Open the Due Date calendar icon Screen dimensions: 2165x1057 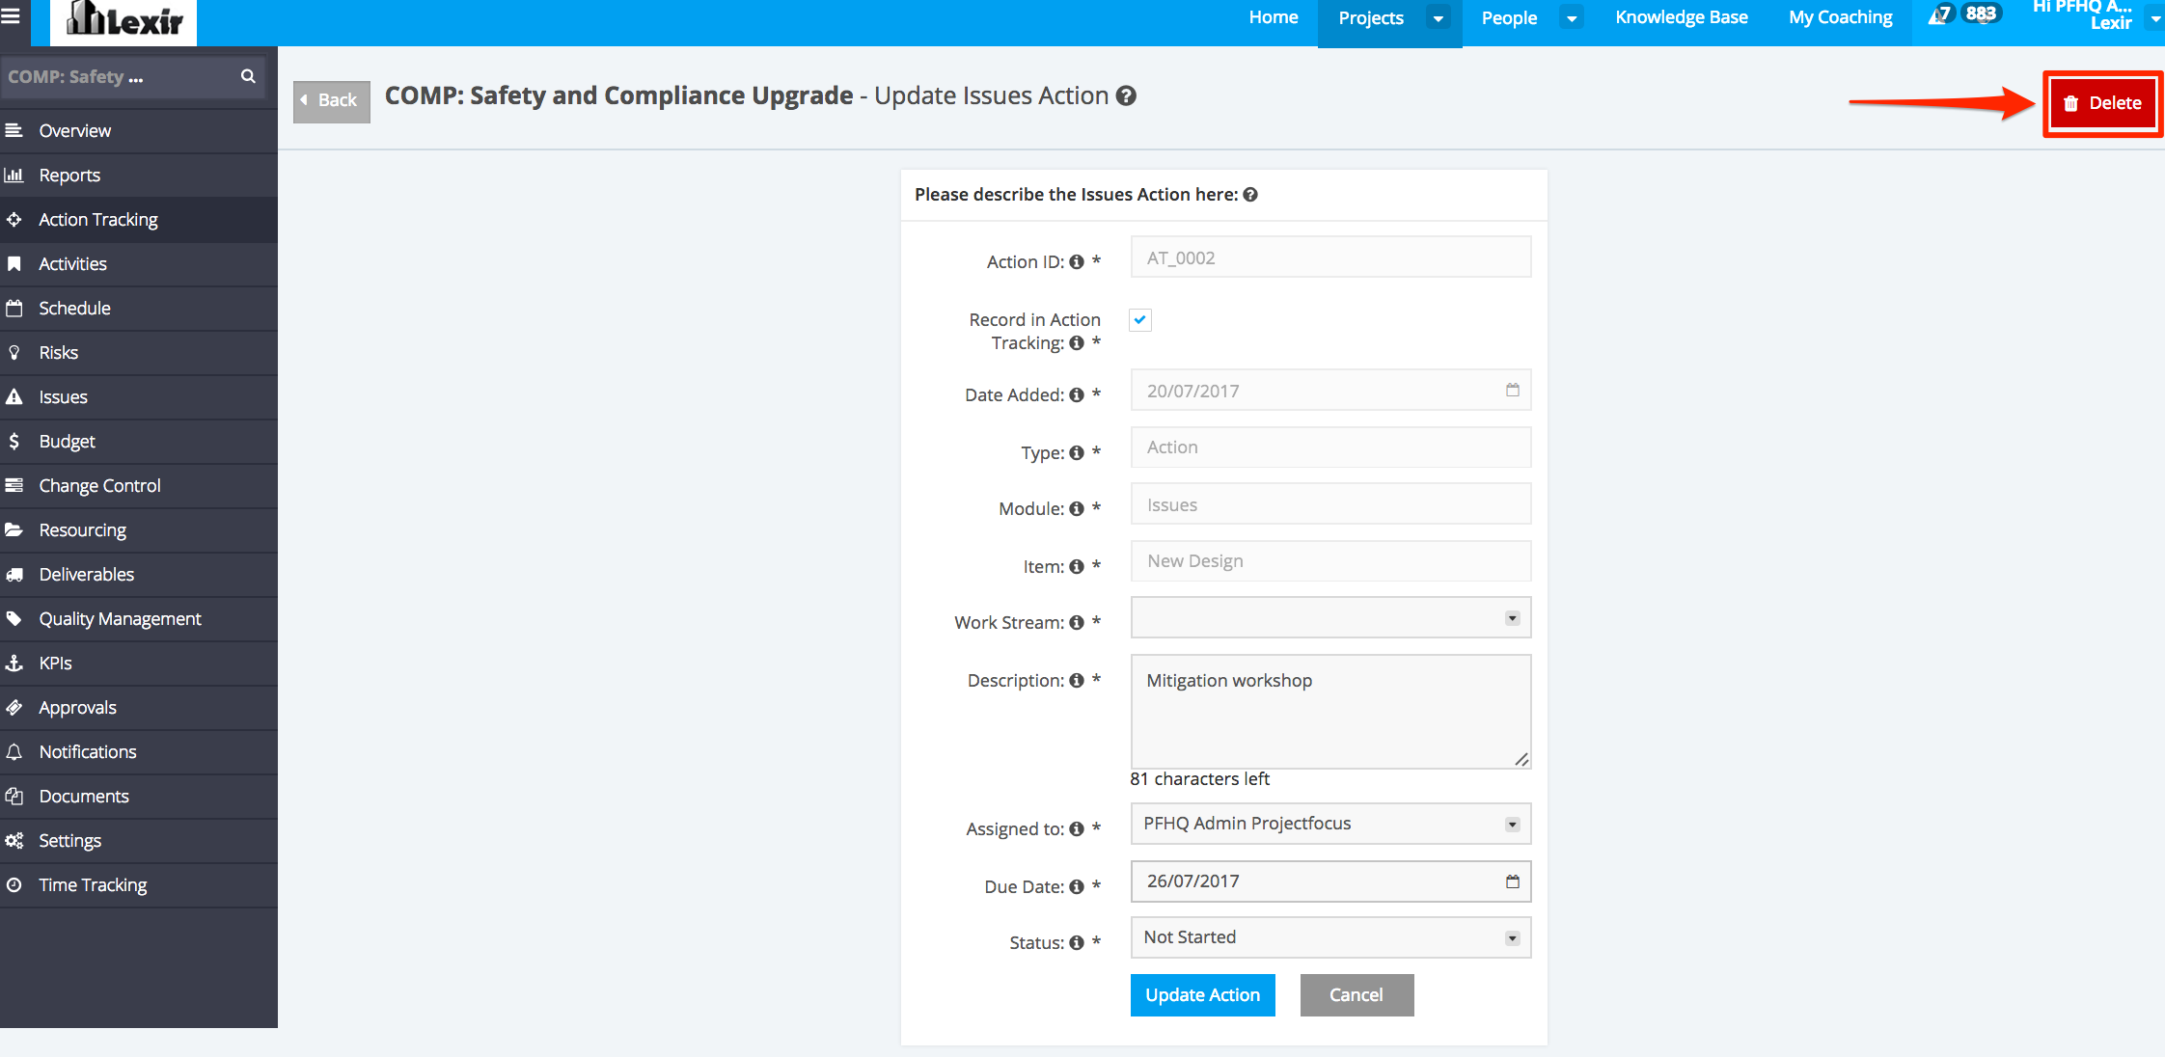click(x=1512, y=881)
